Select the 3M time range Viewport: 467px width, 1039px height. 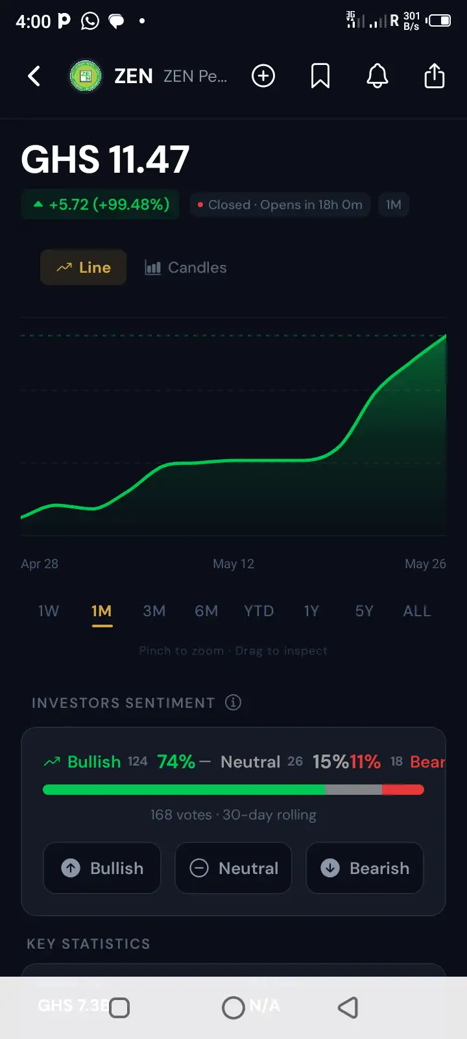pyautogui.click(x=154, y=611)
